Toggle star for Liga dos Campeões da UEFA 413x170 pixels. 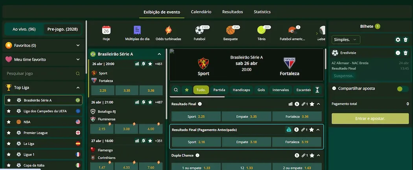pyautogui.click(x=9, y=111)
